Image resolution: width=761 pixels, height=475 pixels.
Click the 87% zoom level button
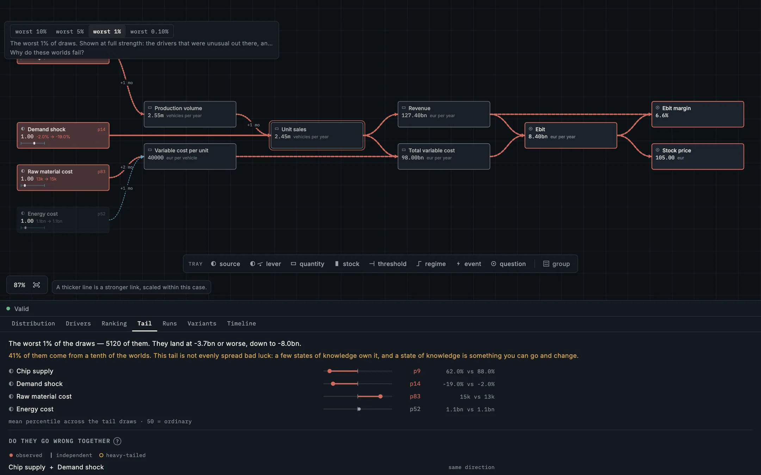pyautogui.click(x=19, y=285)
